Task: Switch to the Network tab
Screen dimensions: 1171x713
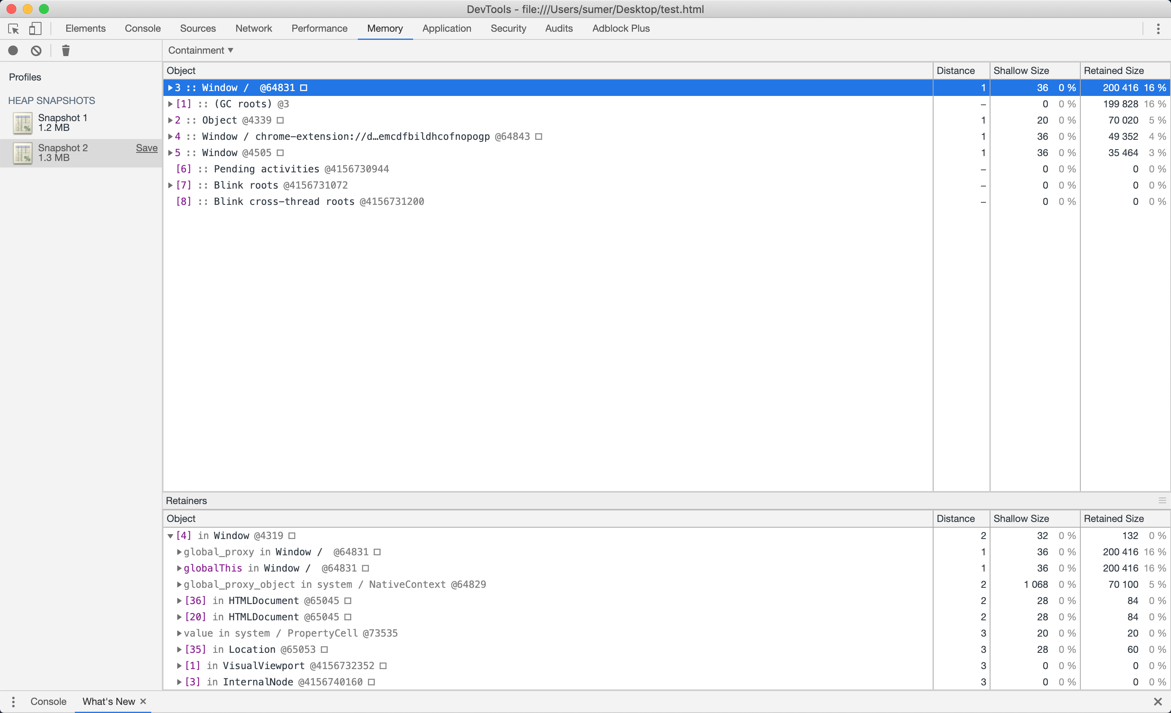Action: [253, 28]
